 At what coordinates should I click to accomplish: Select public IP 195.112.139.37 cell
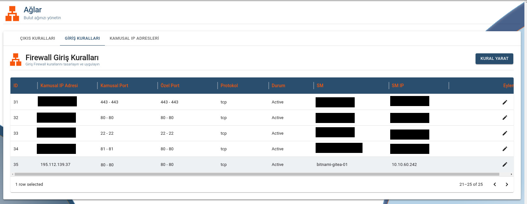click(55, 165)
